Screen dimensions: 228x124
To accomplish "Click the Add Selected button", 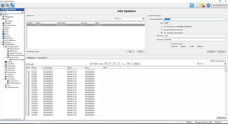I will (x=221, y=118).
